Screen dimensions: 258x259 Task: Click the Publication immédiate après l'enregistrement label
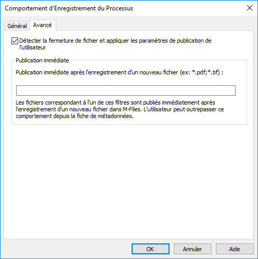(x=120, y=72)
